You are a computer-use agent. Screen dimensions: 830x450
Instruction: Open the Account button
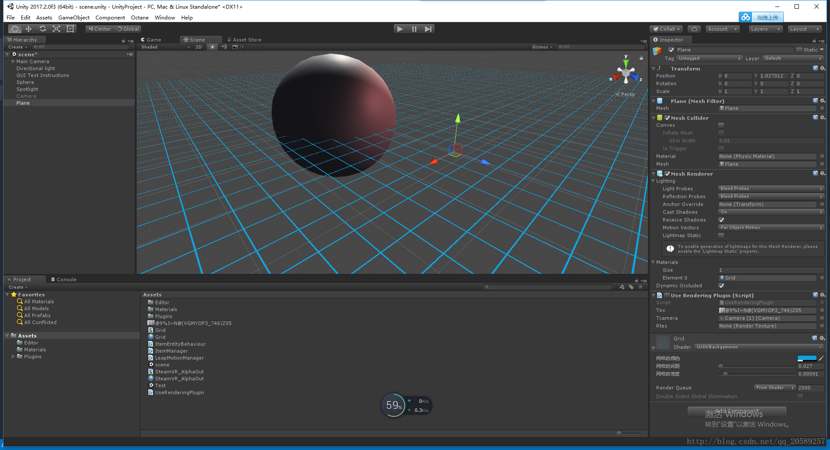tap(722, 29)
